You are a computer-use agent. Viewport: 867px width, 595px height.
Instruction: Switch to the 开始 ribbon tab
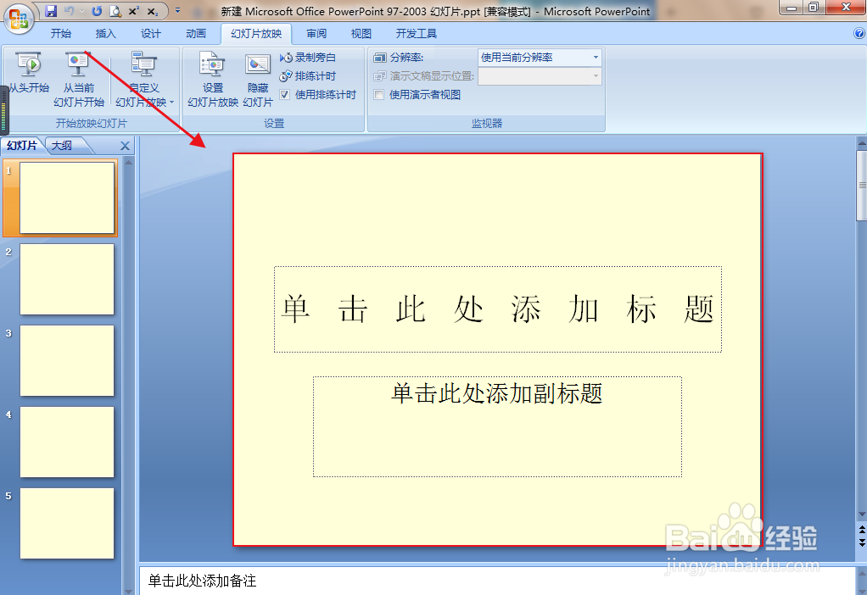click(61, 34)
